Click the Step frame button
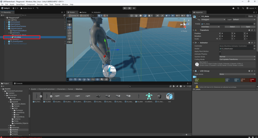 134,8
